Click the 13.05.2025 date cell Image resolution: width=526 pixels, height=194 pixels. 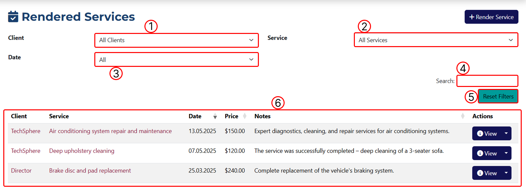click(x=202, y=131)
